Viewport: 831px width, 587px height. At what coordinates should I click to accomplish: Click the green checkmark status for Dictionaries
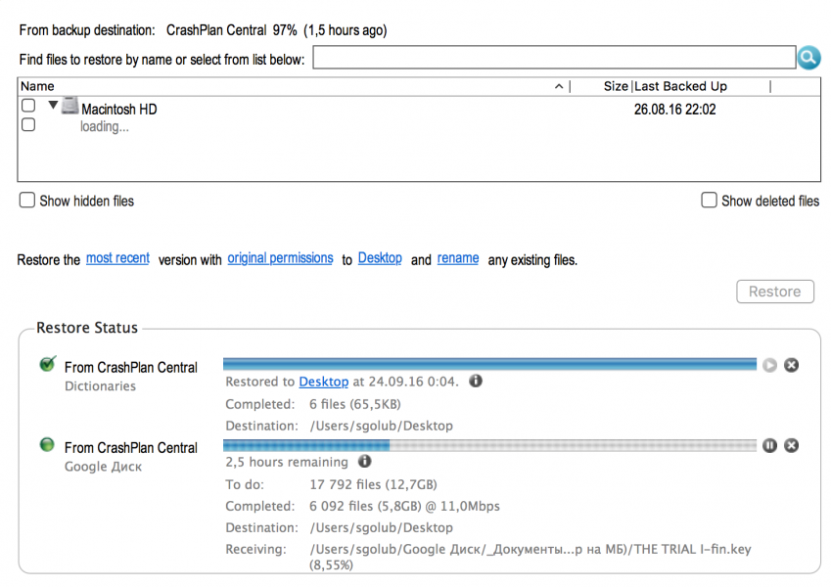tap(47, 365)
